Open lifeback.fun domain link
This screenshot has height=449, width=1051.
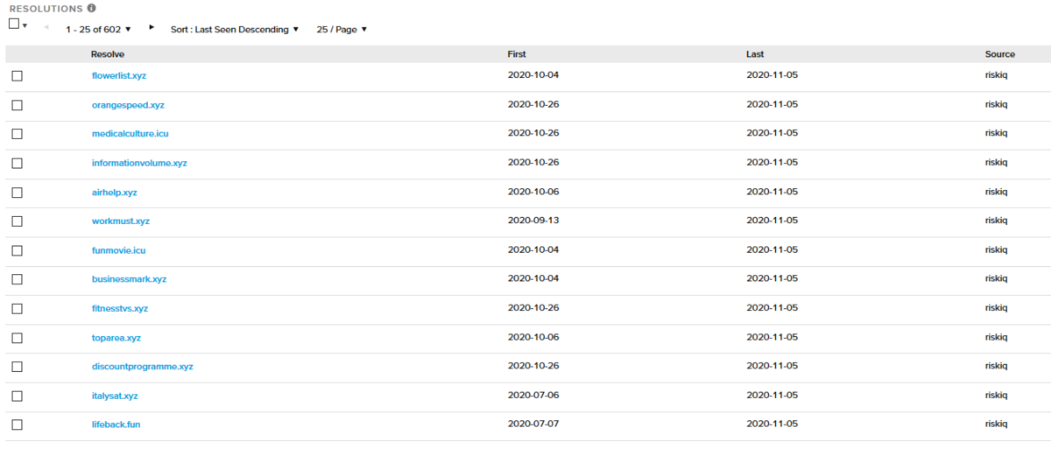pos(116,424)
